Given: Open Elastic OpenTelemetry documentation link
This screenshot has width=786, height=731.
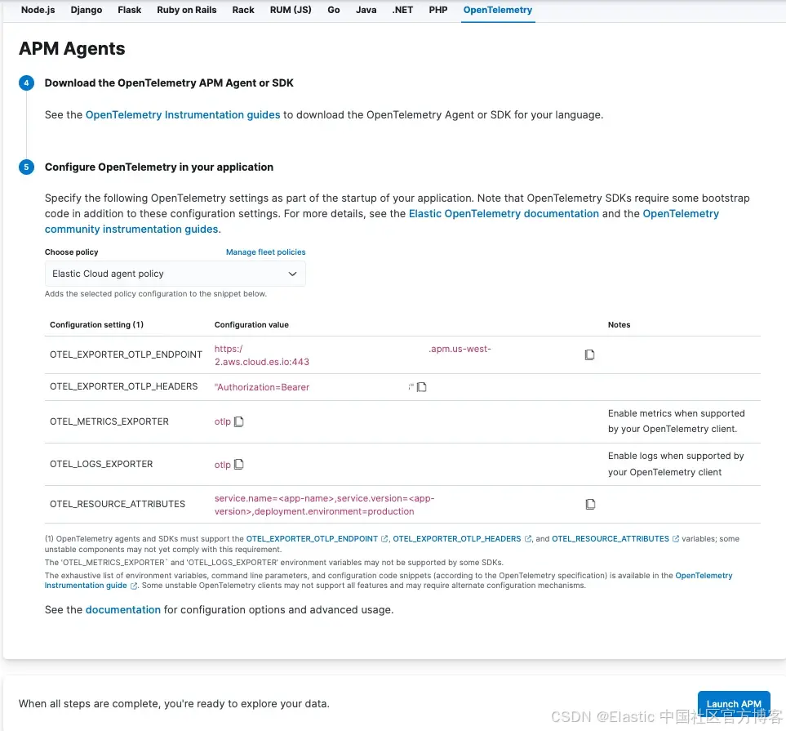Looking at the screenshot, I should (x=504, y=214).
